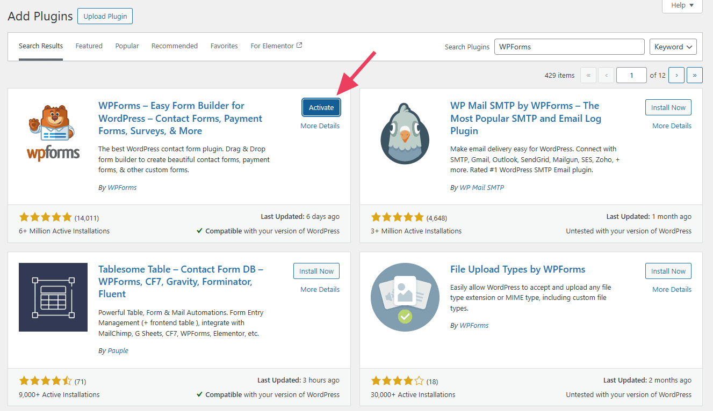Click the Add Plugins page heading
713x411 pixels.
[x=40, y=16]
